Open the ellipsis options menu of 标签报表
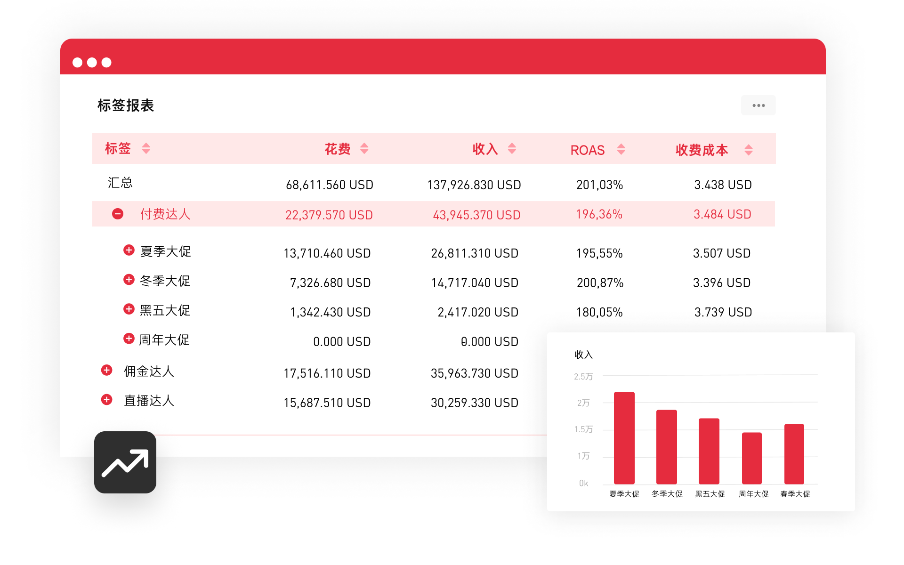 click(758, 105)
